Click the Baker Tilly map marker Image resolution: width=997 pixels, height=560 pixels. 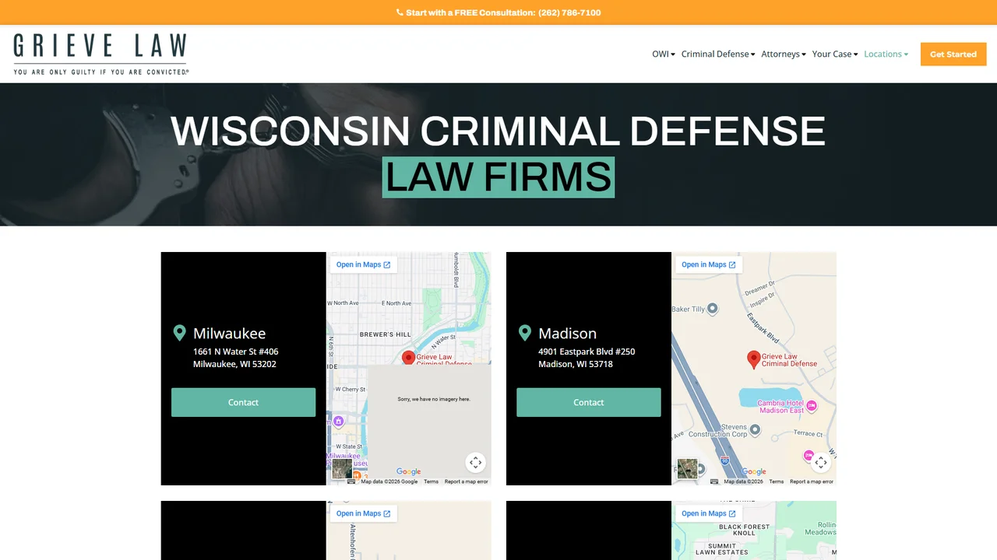click(713, 309)
